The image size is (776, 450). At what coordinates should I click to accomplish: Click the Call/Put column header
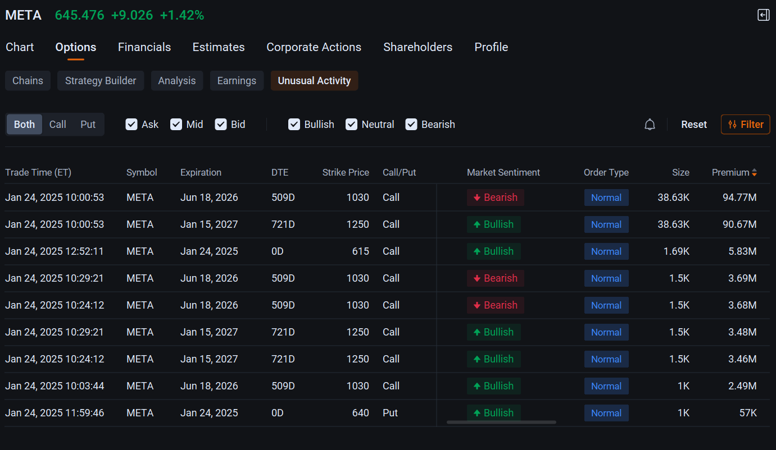pos(400,172)
